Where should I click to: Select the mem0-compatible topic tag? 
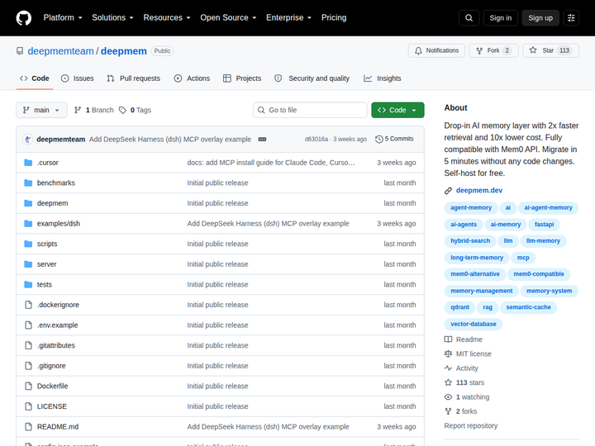[539, 274]
